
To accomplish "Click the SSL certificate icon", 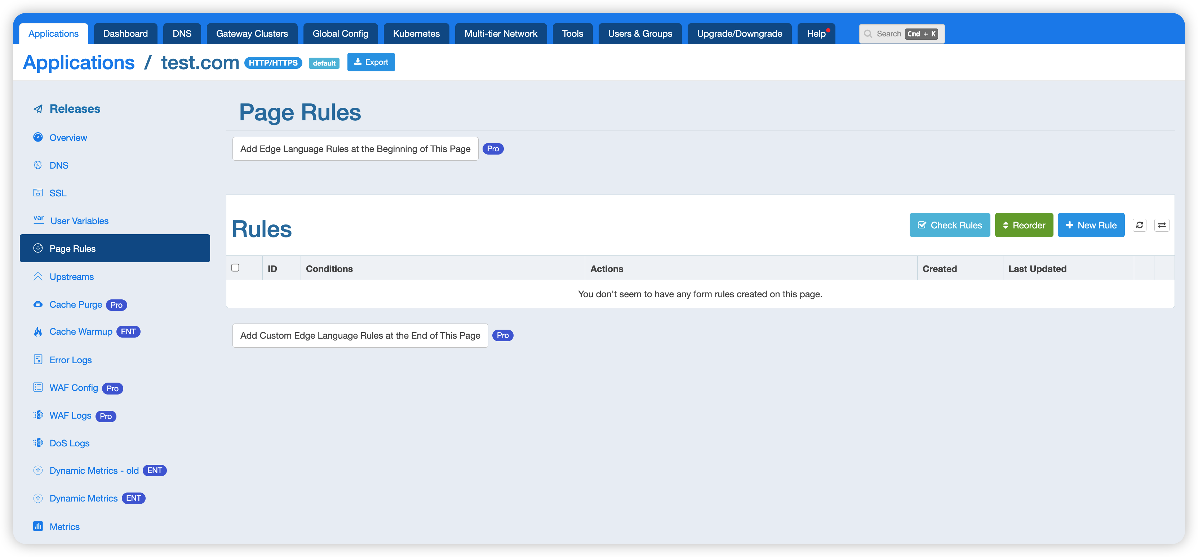I will coord(38,192).
